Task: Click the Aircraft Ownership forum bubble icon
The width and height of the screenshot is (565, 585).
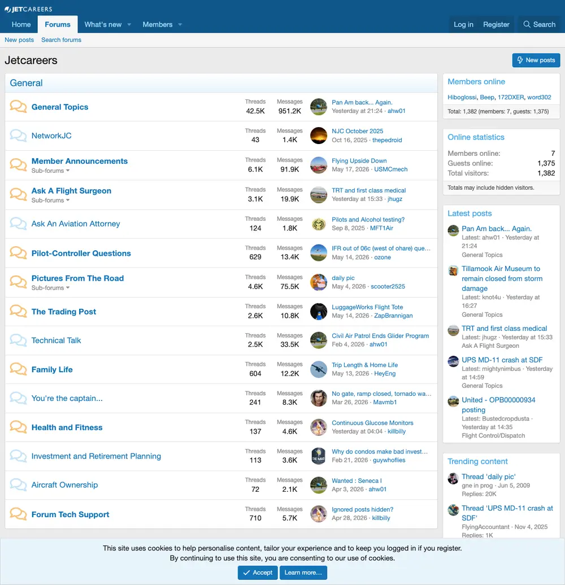Action: pyautogui.click(x=18, y=484)
